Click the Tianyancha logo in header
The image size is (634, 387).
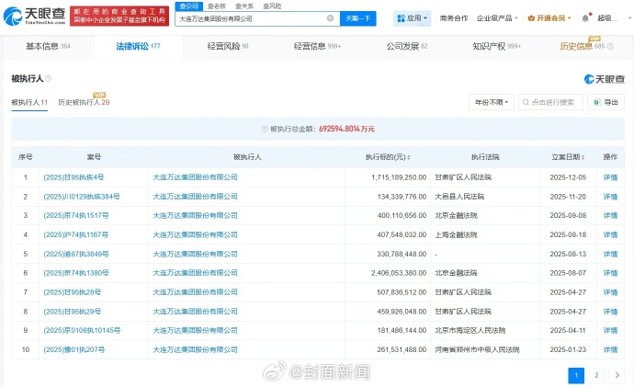35,15
